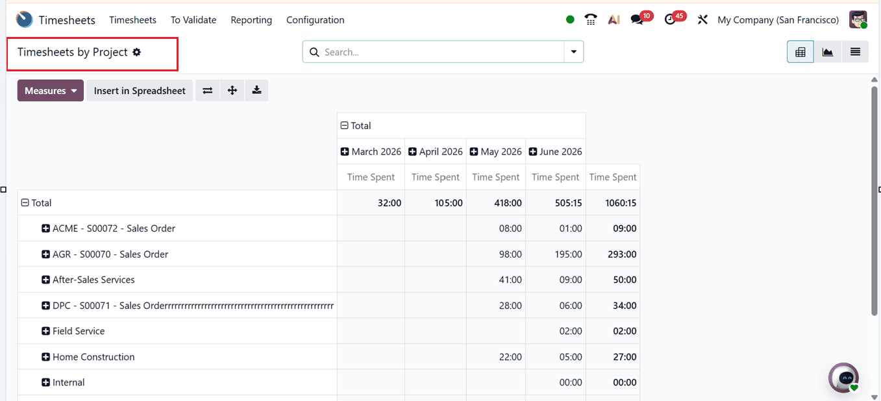This screenshot has height=401, width=881.
Task: Switch company via My Company (San Francisco)
Action: tap(778, 20)
